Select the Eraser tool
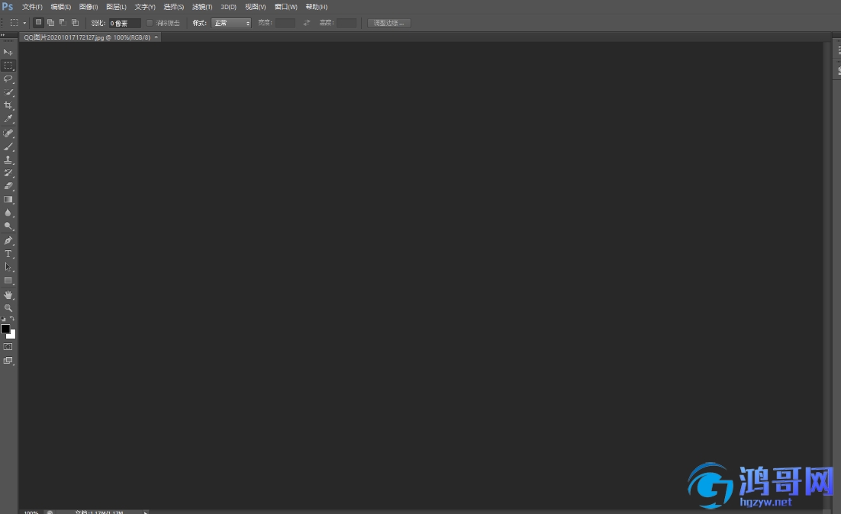This screenshot has height=514, width=841. click(8, 186)
